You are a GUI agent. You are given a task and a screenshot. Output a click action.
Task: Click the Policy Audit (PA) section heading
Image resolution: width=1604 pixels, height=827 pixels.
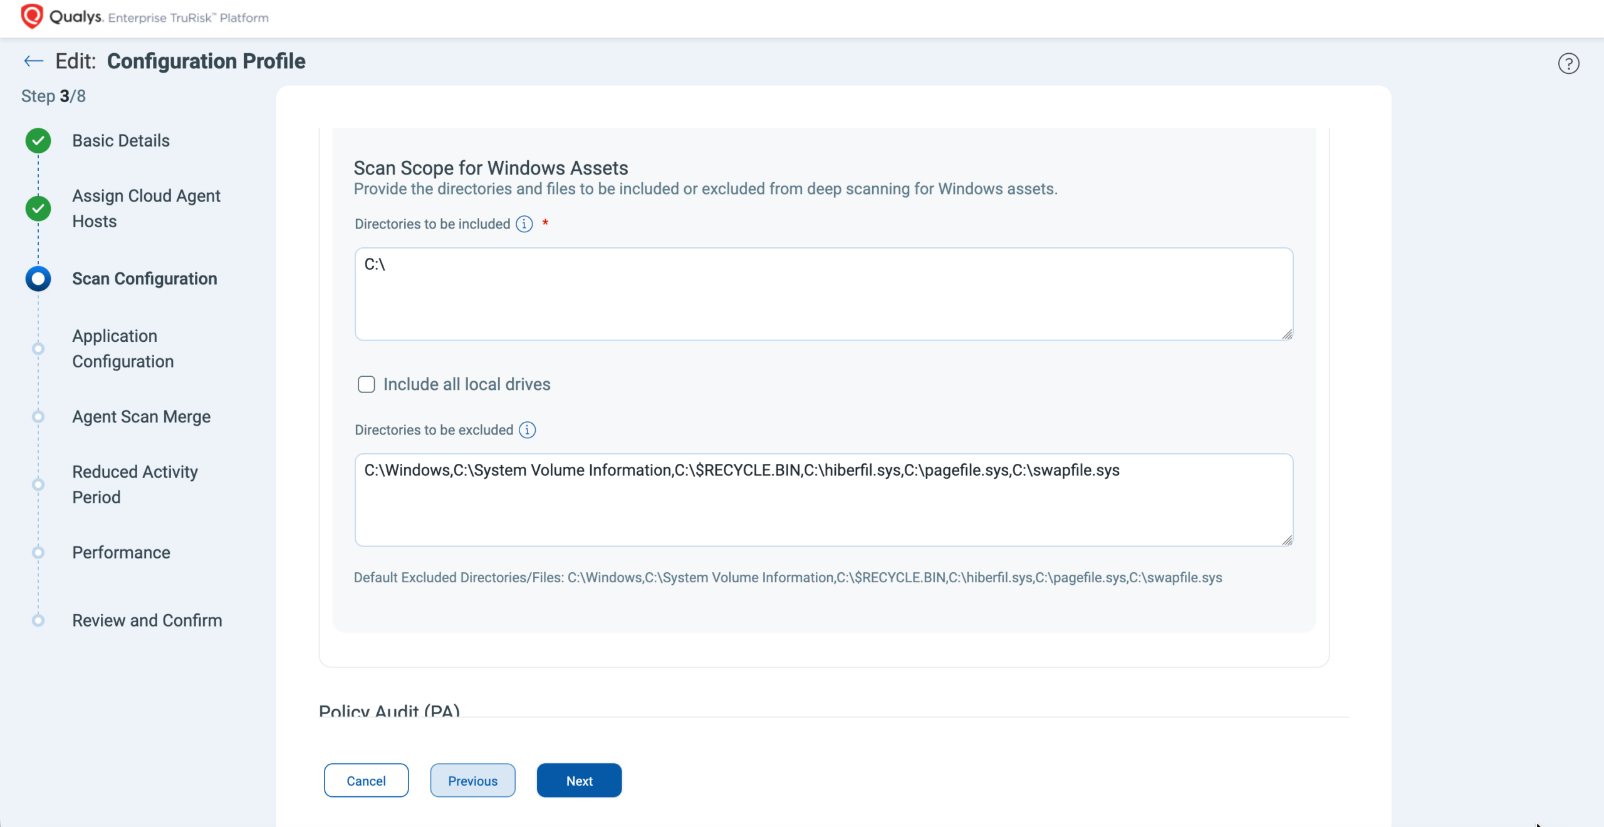click(388, 711)
